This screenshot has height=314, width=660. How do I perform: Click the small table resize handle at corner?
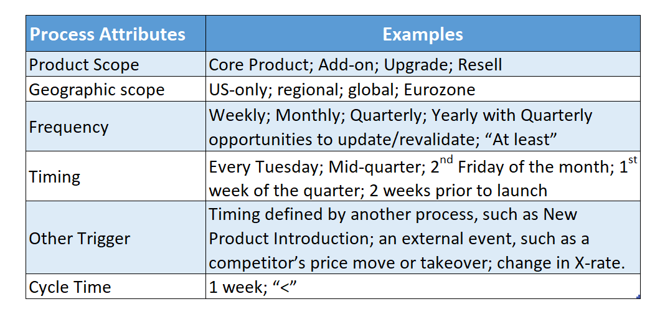(x=639, y=297)
